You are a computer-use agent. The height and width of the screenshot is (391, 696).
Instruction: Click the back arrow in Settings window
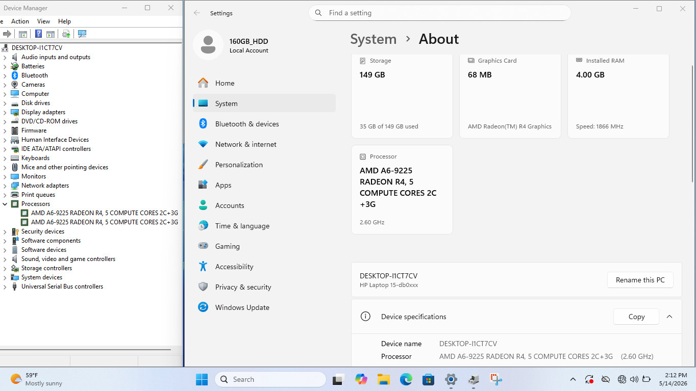[197, 13]
